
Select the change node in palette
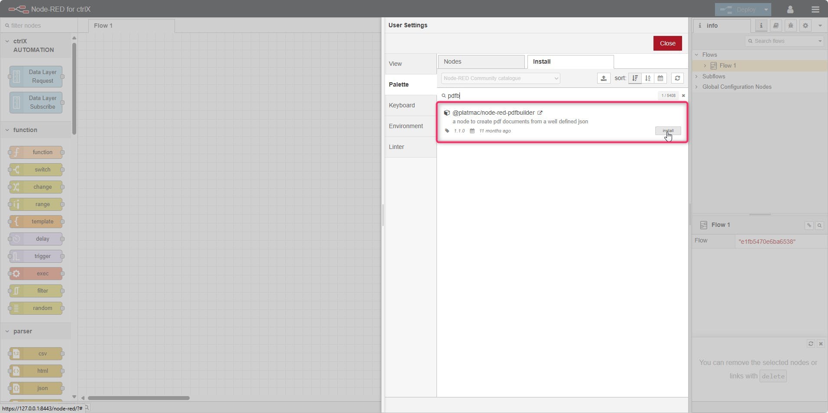[36, 187]
